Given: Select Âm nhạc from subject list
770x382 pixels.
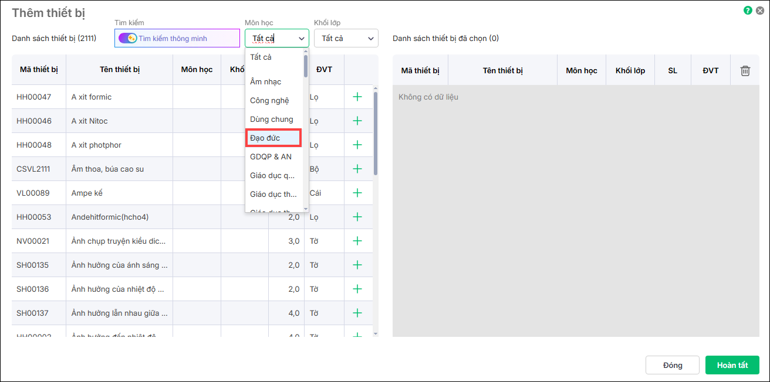Looking at the screenshot, I should tap(265, 82).
